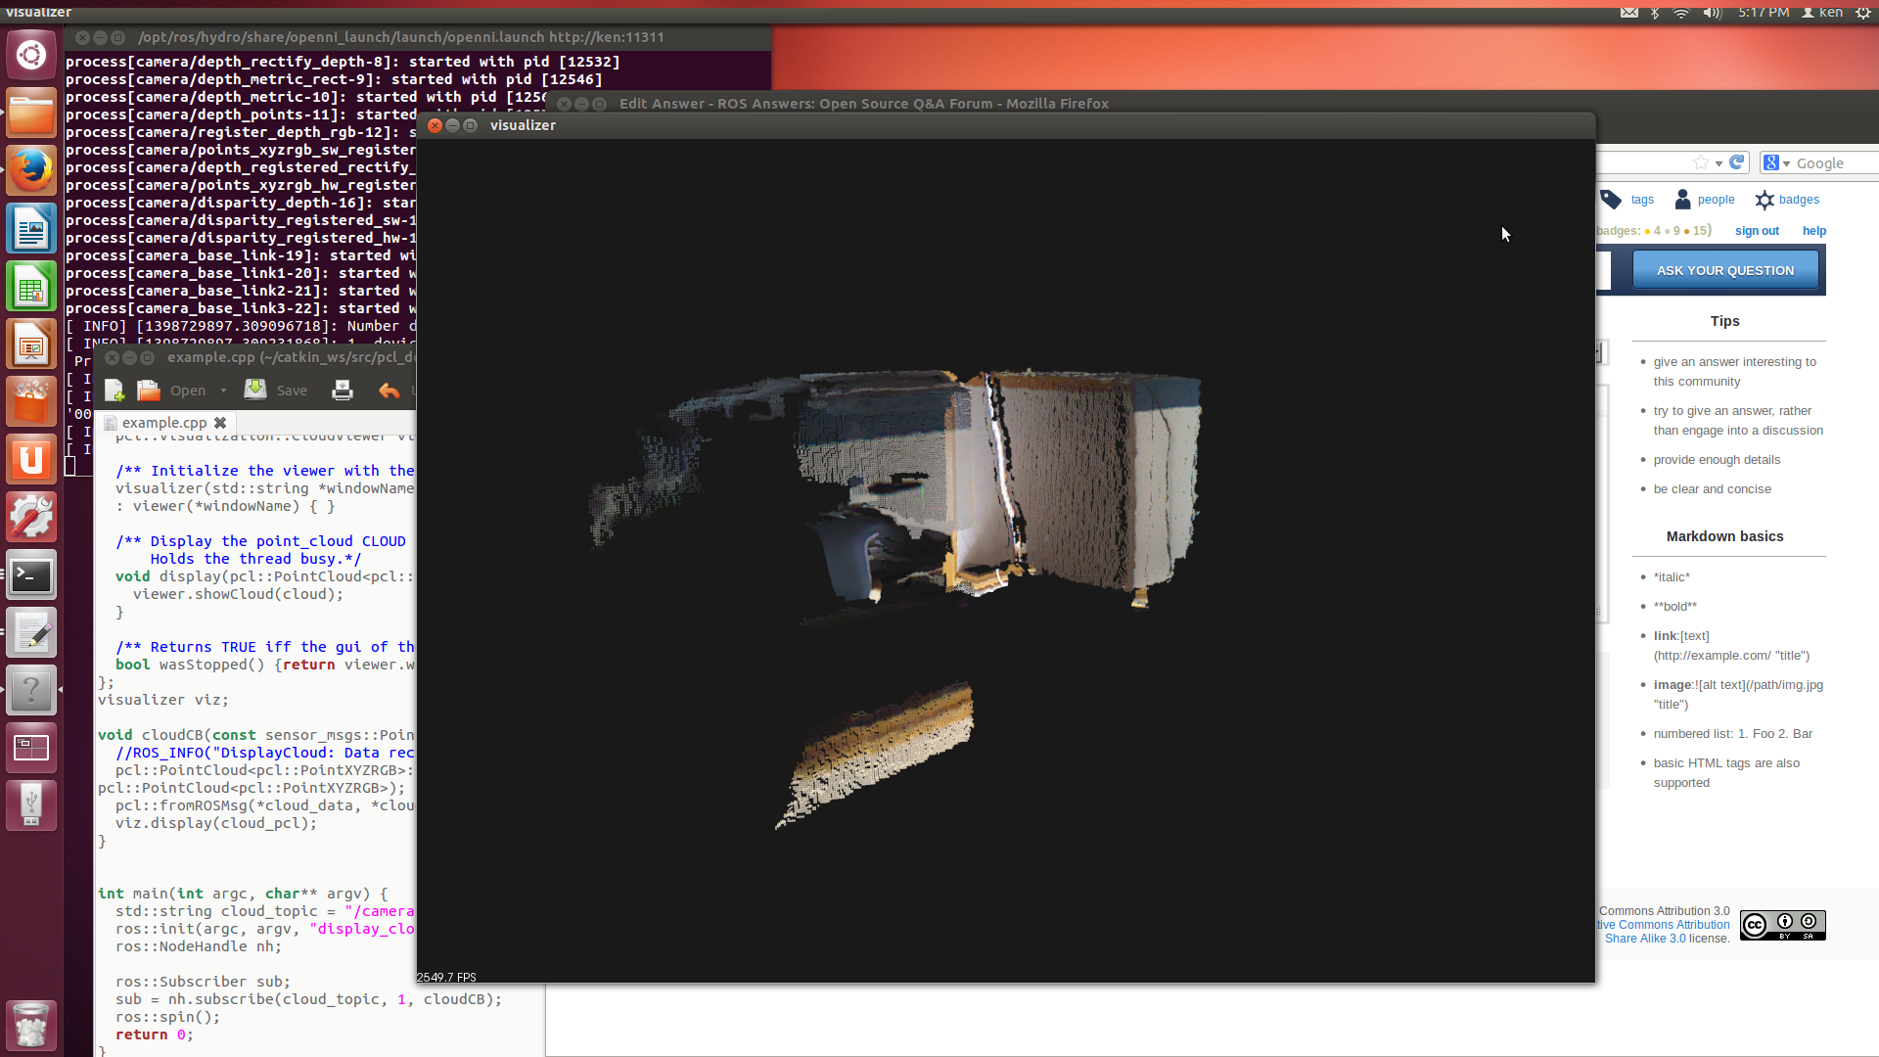Open the ken user menu in top panel
The image size is (1879, 1057).
coord(1822,13)
